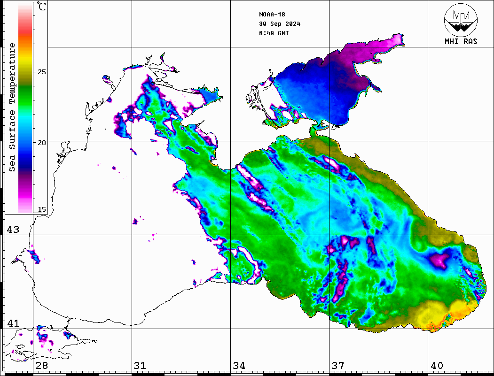Click the 25 mark on temperature scale
The image size is (494, 376).
pyautogui.click(x=41, y=72)
